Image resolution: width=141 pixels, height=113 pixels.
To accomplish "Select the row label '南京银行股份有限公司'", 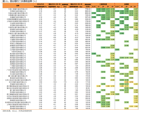I will (x=18, y=54).
